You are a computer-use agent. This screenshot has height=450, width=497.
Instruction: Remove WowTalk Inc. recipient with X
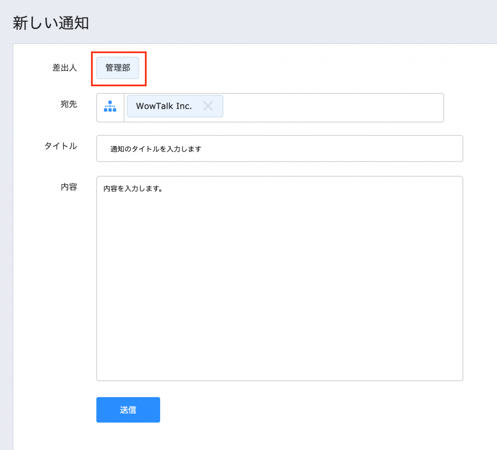208,106
